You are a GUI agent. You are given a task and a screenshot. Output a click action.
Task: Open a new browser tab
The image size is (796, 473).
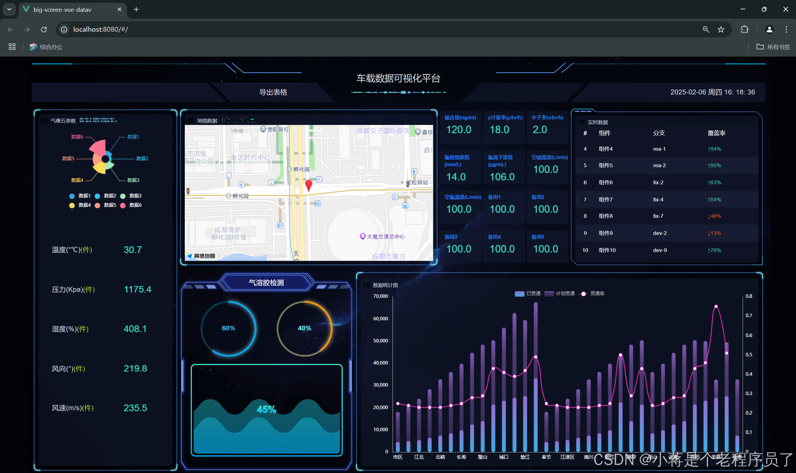136,9
